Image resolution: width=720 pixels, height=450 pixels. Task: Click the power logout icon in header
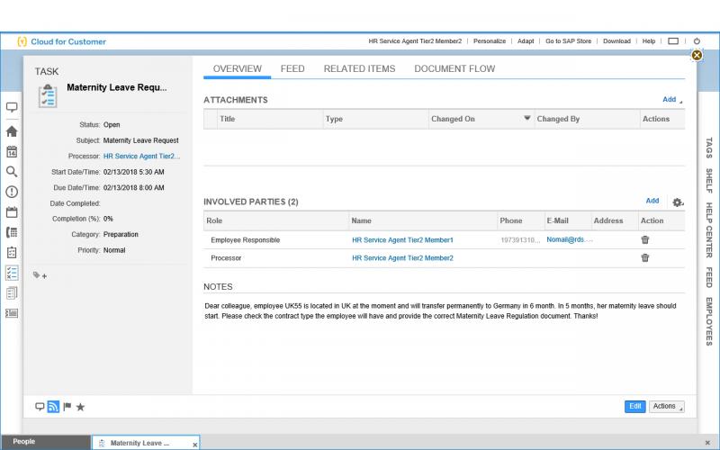pos(697,40)
